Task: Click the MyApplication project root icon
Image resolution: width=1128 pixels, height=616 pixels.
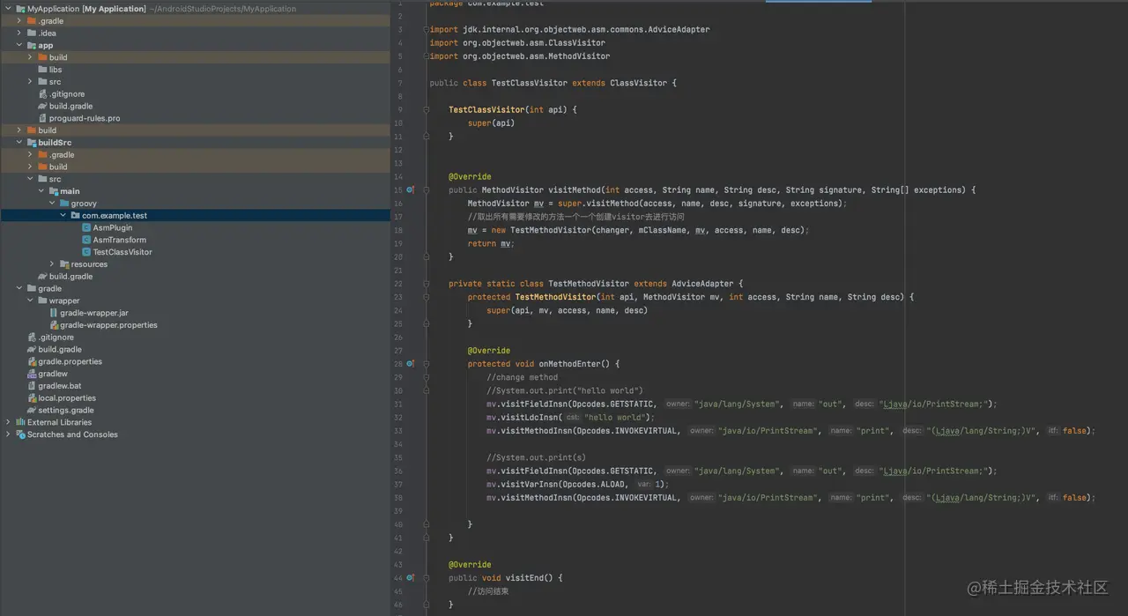Action: pyautogui.click(x=20, y=9)
